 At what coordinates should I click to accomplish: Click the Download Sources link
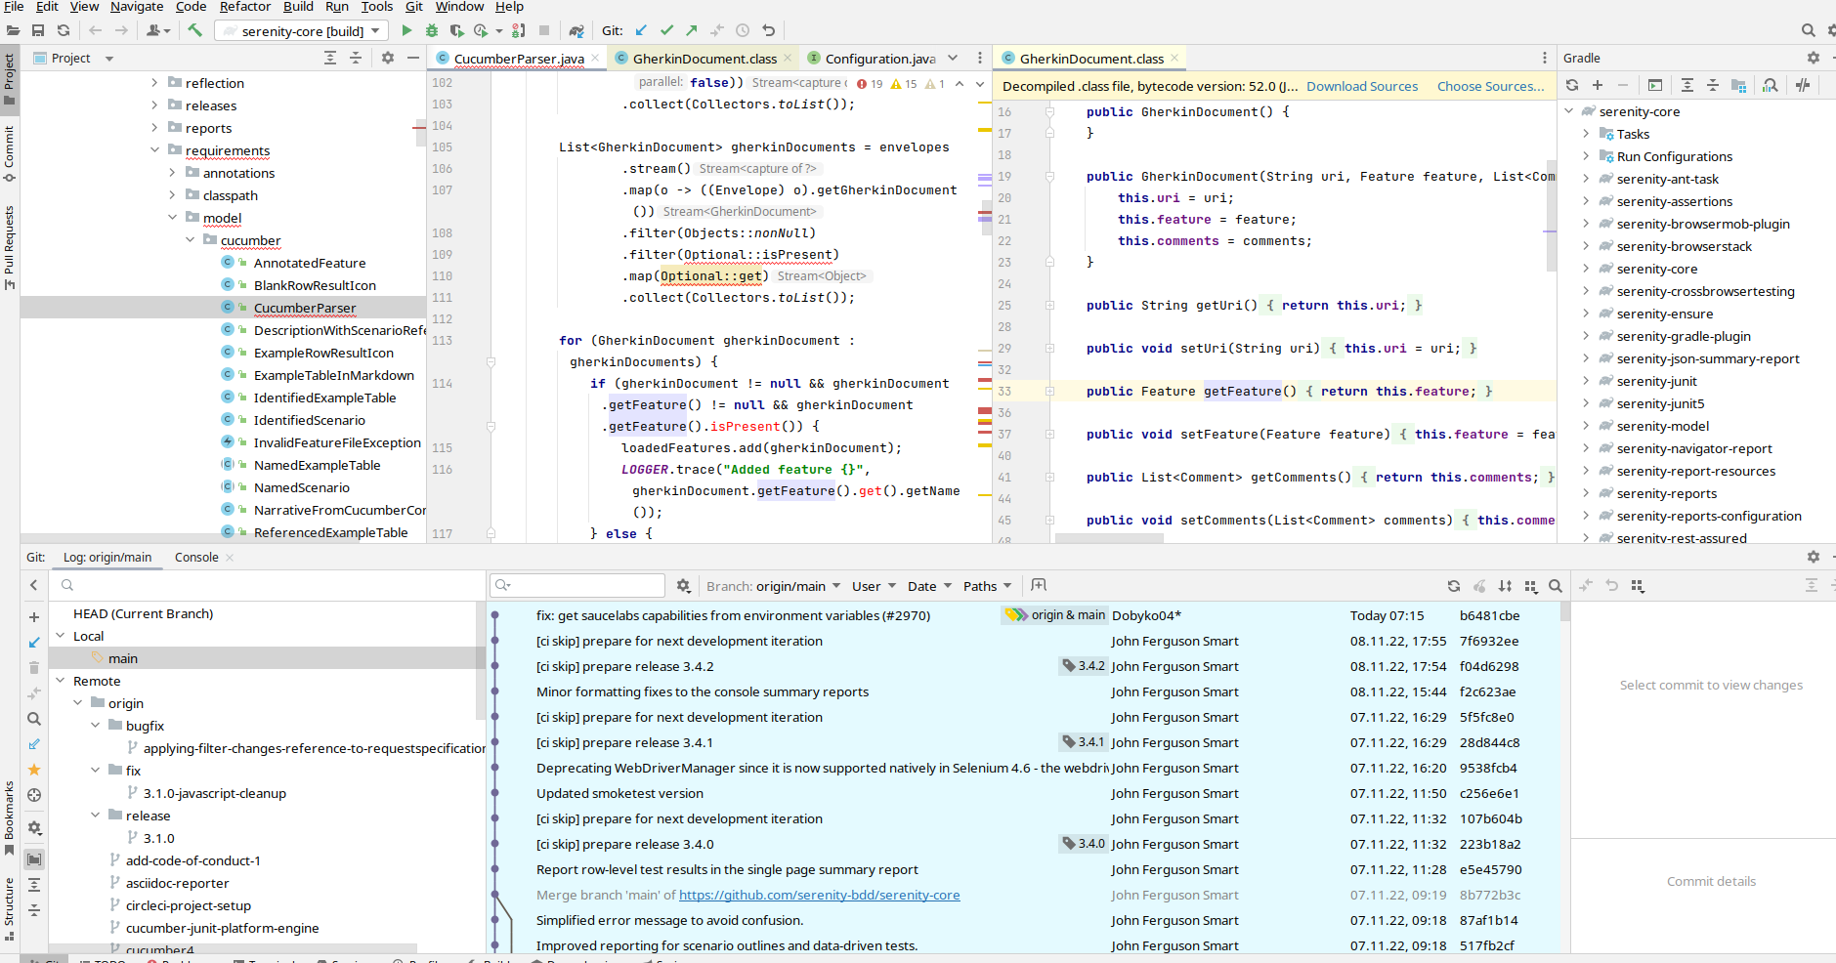[1361, 86]
